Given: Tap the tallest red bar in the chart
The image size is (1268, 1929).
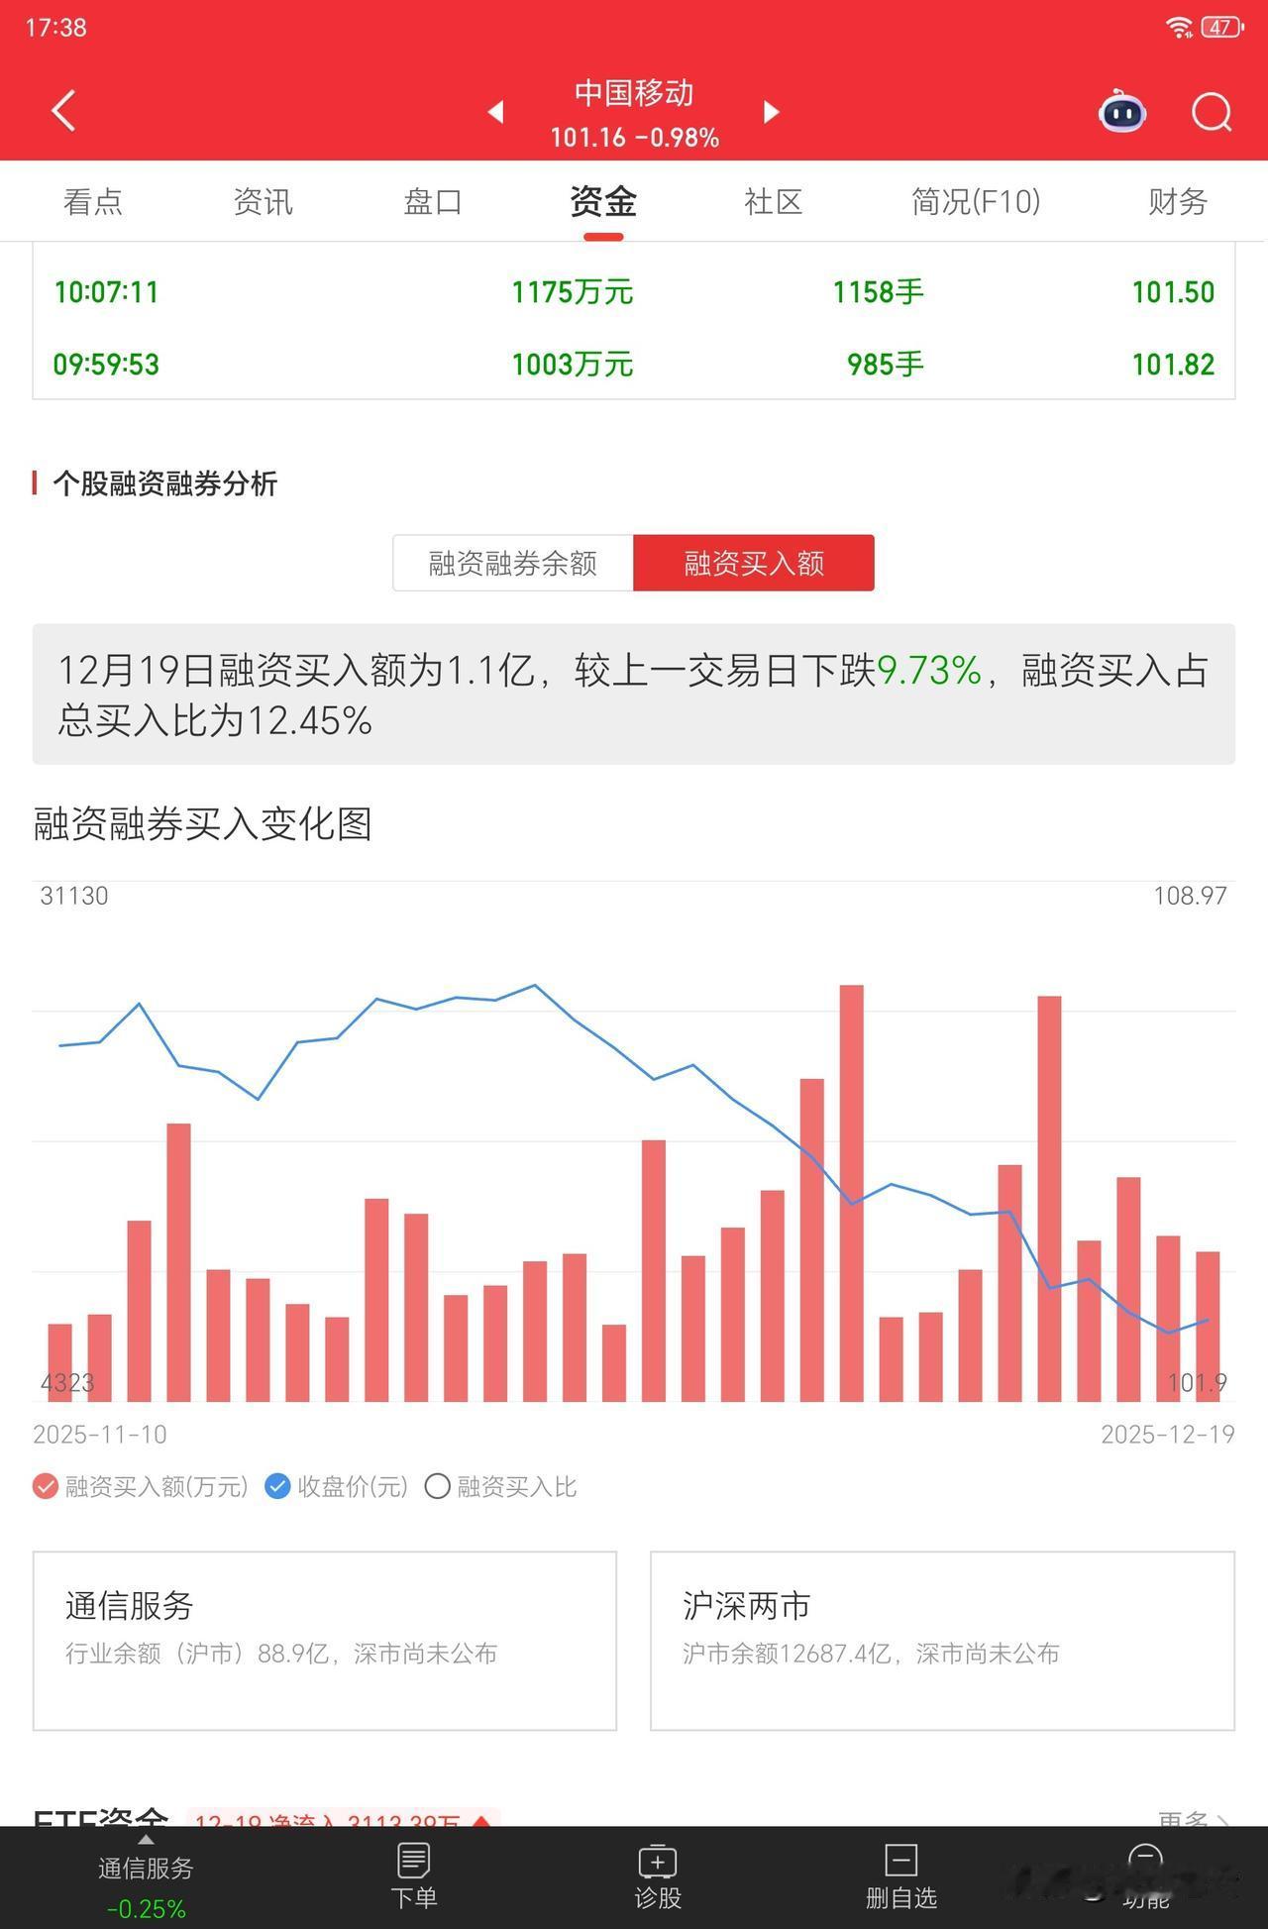Looking at the screenshot, I should [x=851, y=1193].
